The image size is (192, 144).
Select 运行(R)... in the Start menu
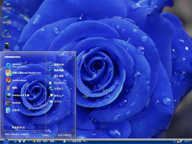58,102
